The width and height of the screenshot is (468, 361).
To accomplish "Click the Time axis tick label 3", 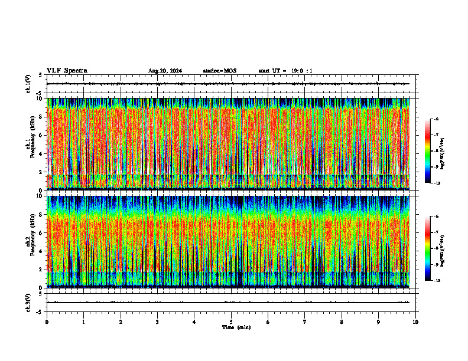I will (157, 322).
